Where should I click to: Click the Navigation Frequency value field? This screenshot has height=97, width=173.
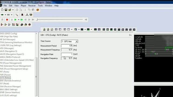click(x=67, y=58)
